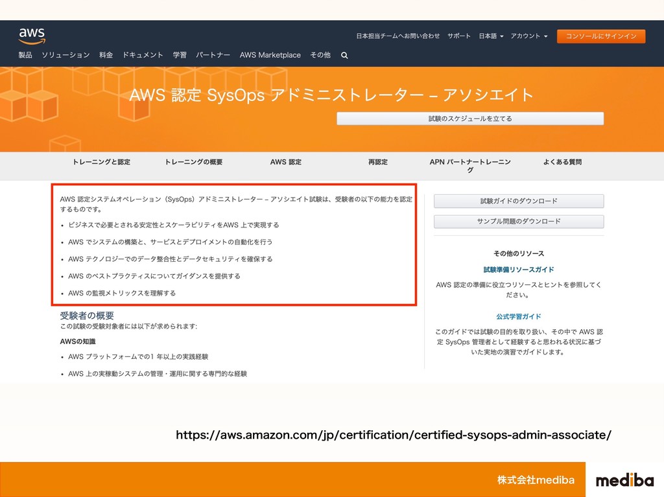Image resolution: width=664 pixels, height=497 pixels.
Task: Click 日本担当チームへお問い合わせ link
Action: 397,36
